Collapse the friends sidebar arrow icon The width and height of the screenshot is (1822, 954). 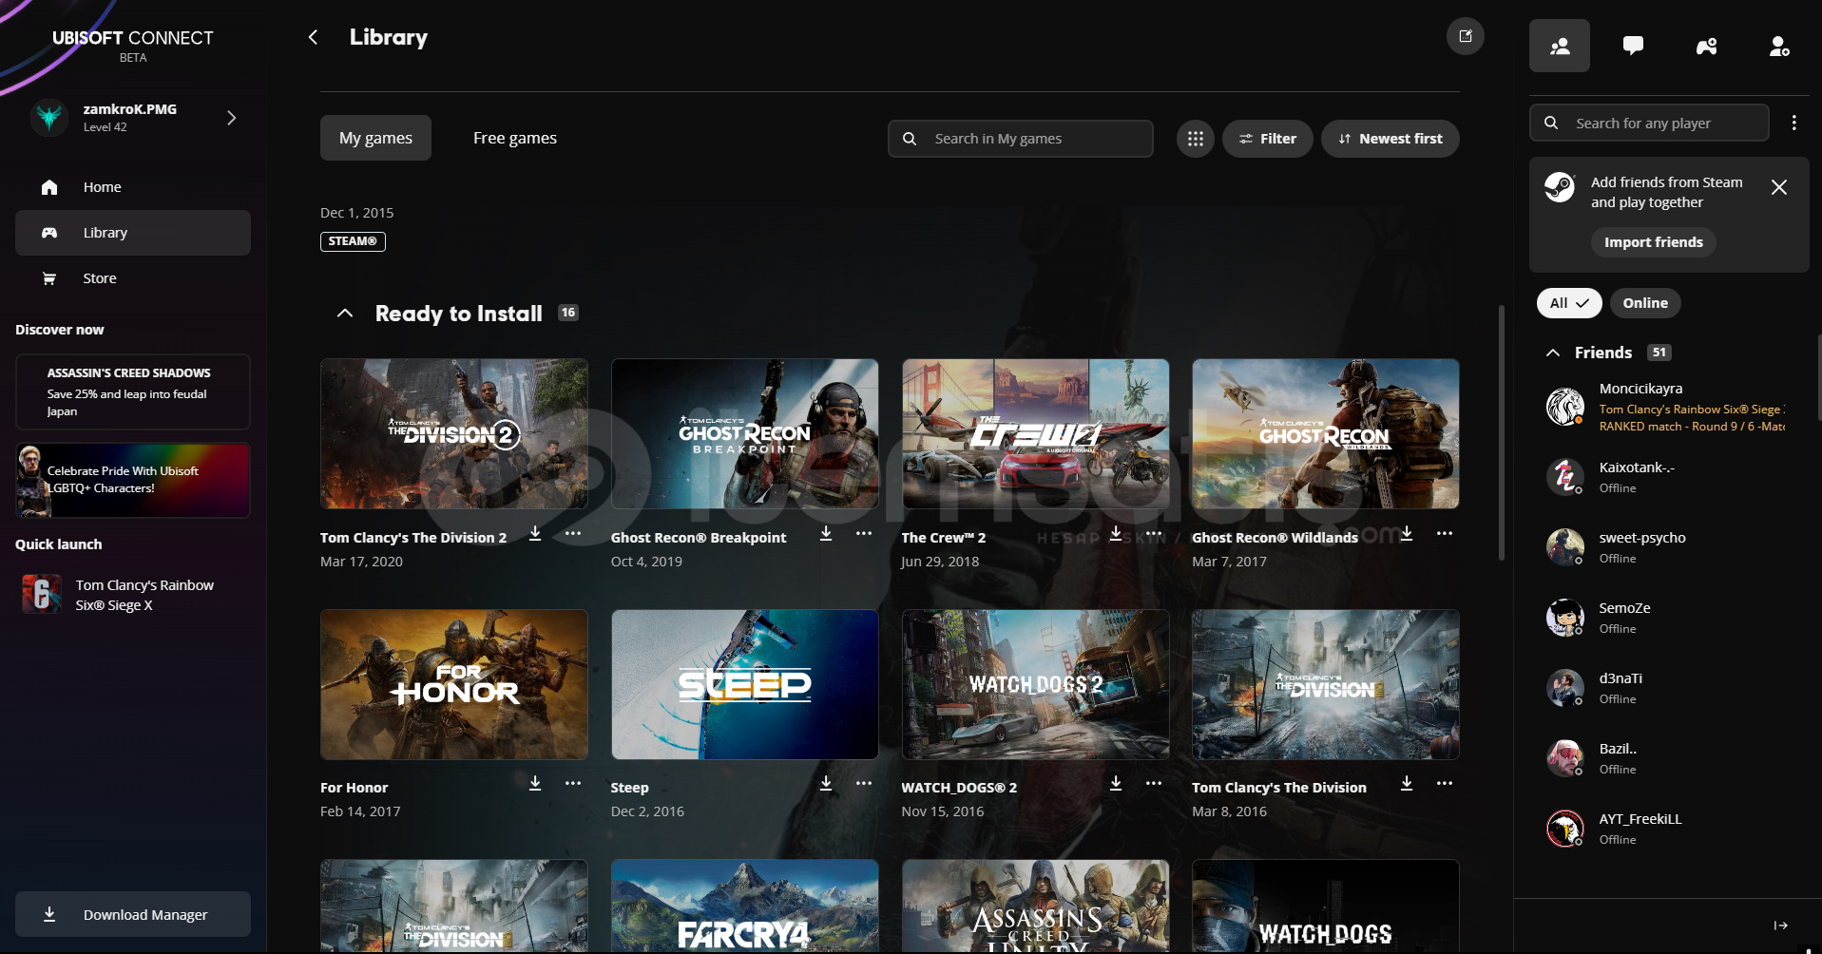[1780, 925]
